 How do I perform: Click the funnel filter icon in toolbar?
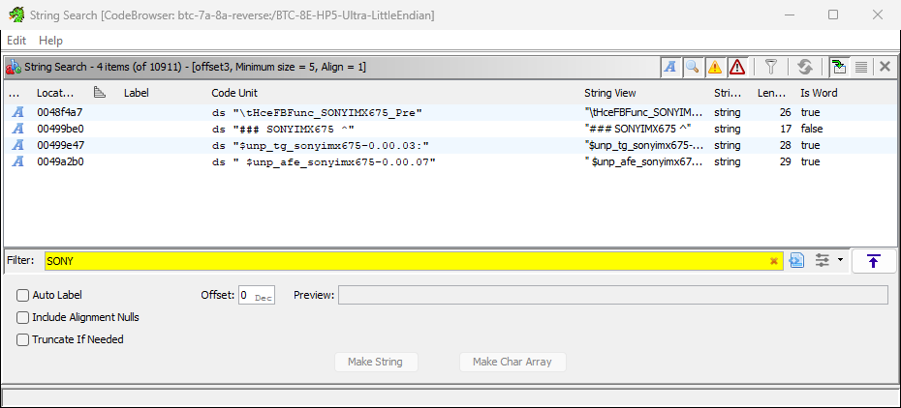[771, 67]
